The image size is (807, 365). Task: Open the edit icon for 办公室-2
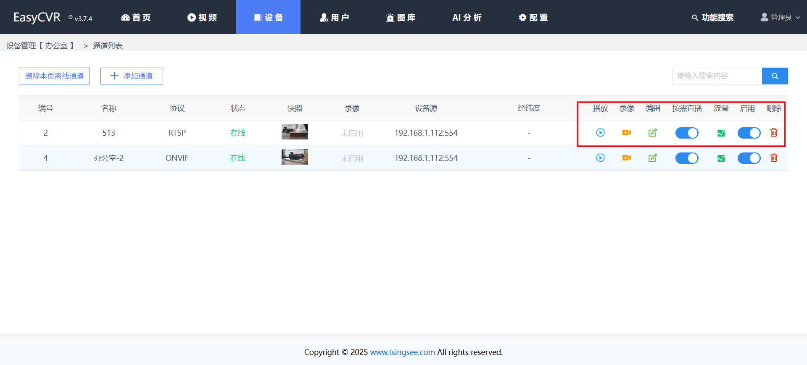pyautogui.click(x=652, y=158)
